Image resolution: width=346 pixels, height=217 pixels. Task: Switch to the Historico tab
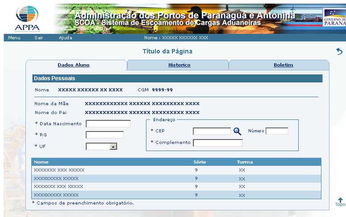point(179,65)
